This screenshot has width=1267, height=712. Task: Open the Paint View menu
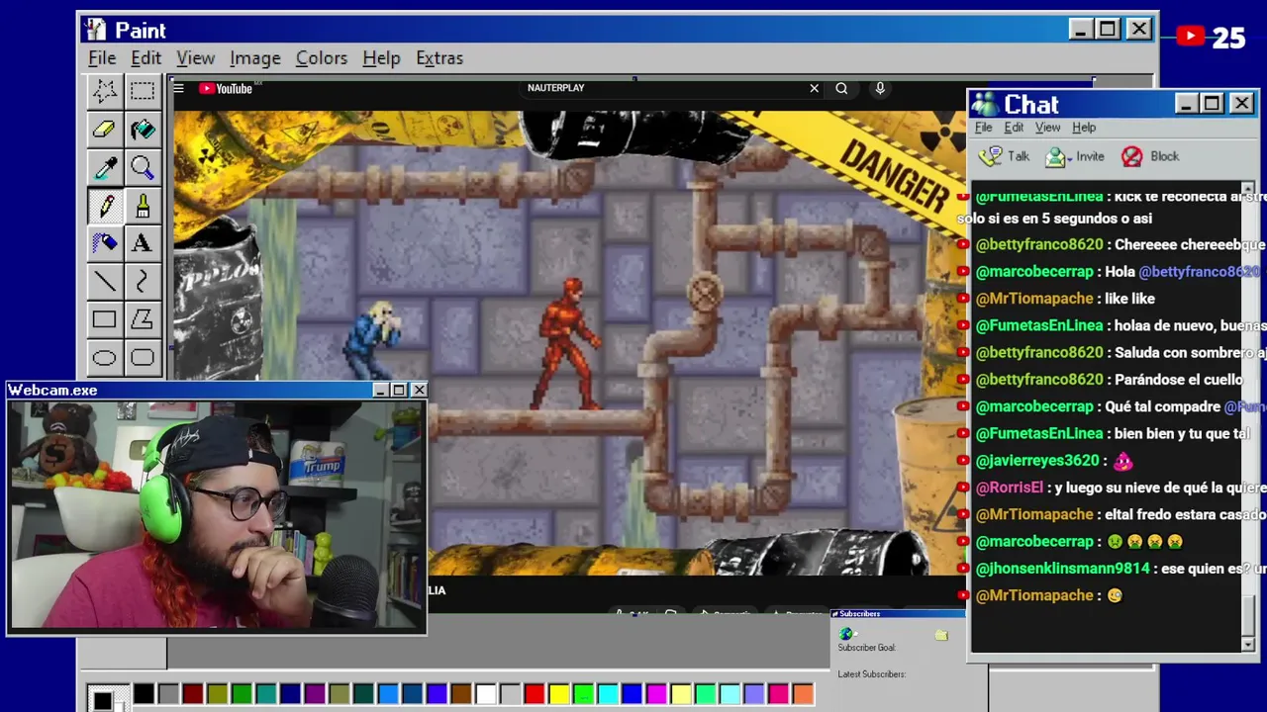tap(195, 58)
